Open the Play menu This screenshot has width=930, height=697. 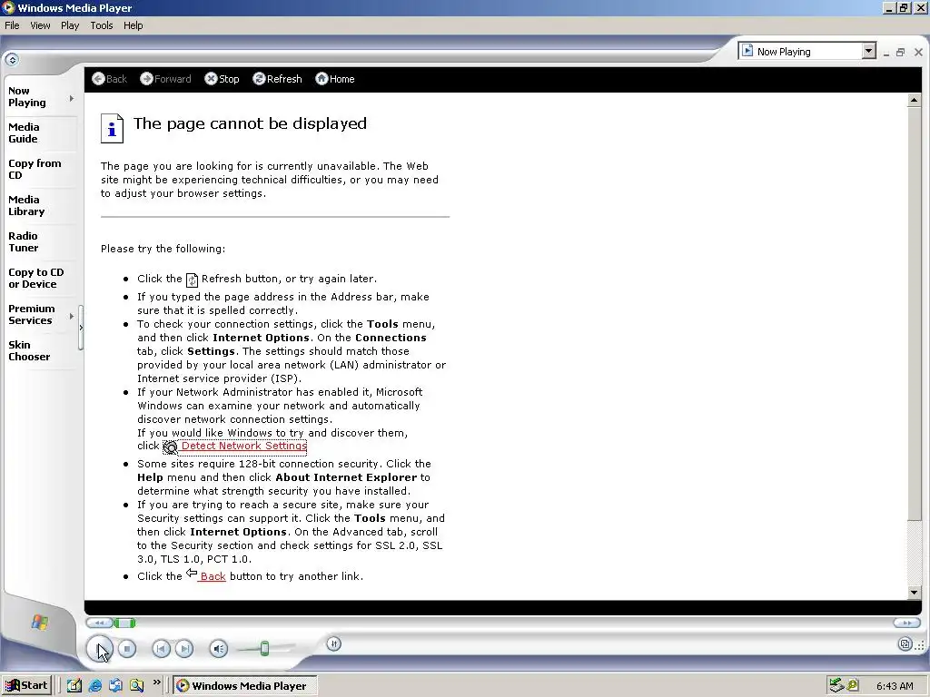[x=70, y=25]
